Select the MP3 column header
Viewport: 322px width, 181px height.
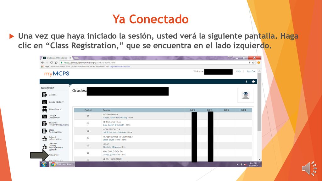coord(226,110)
